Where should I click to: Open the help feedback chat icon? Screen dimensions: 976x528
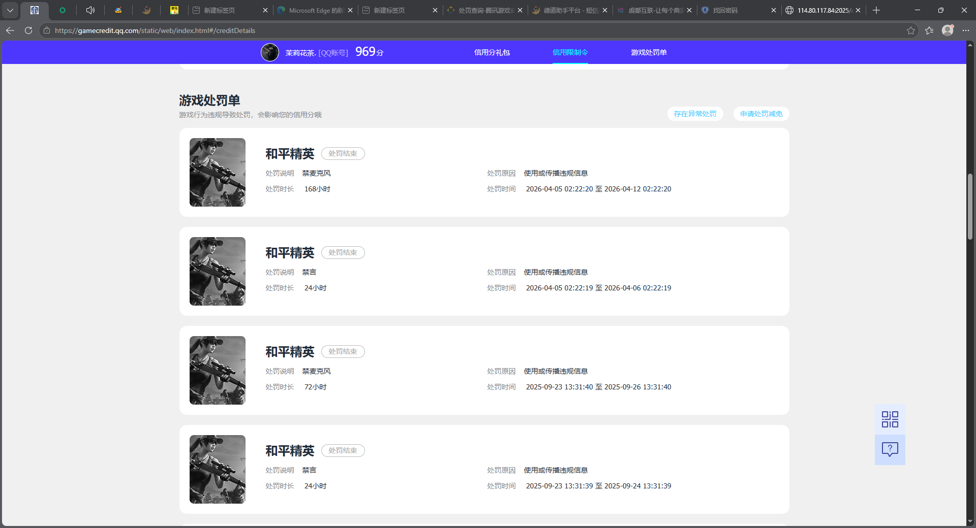(890, 449)
